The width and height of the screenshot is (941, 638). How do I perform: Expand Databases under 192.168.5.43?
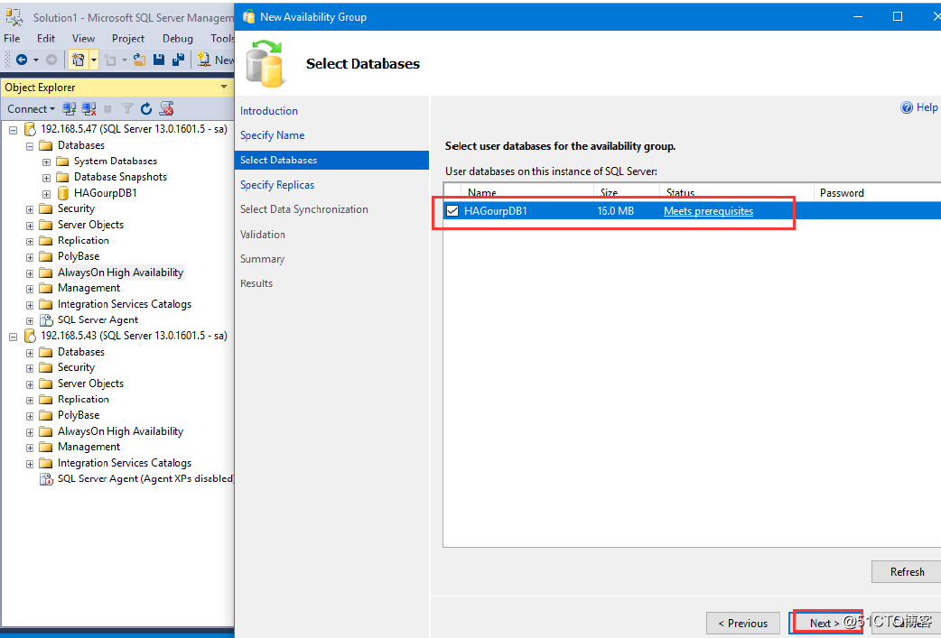[30, 353]
